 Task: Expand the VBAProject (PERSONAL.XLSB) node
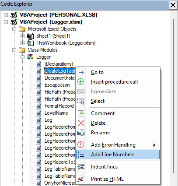pos(6,15)
